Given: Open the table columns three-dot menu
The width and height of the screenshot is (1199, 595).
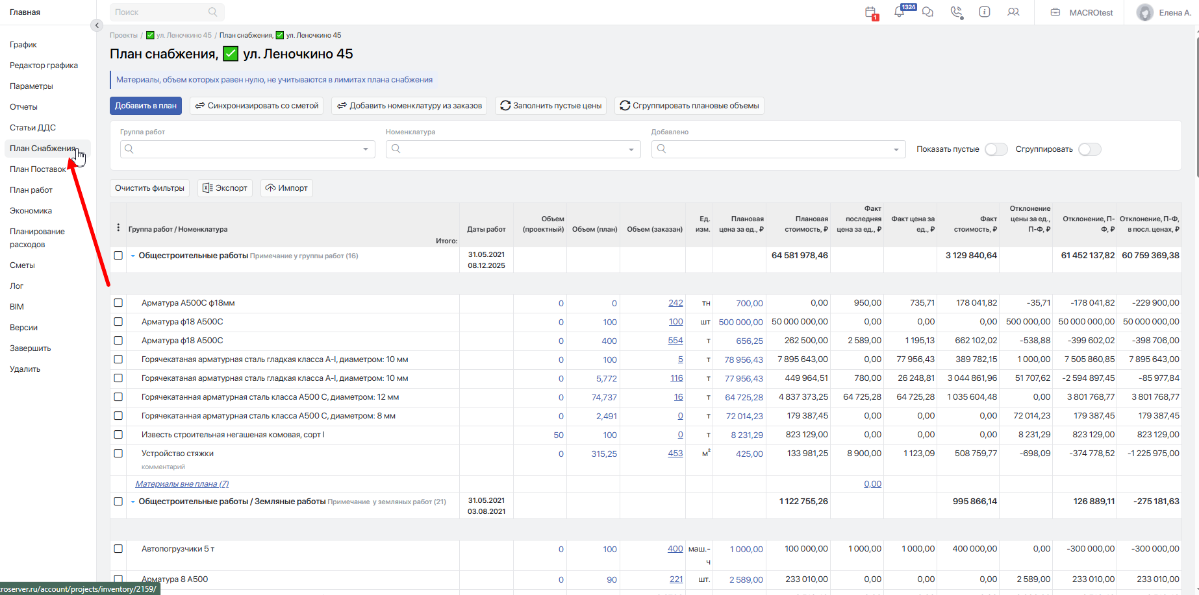Looking at the screenshot, I should 118,228.
